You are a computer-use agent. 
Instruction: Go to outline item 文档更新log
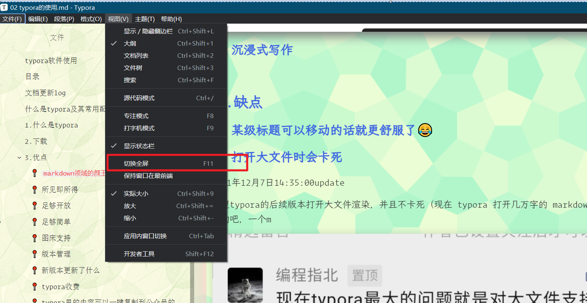45,93
